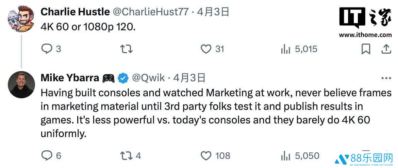Like Charlie Hustle's tweet

click(x=206, y=49)
